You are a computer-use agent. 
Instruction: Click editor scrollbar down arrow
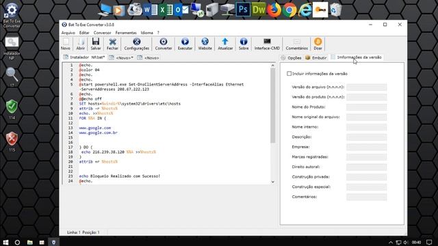pos(272,182)
